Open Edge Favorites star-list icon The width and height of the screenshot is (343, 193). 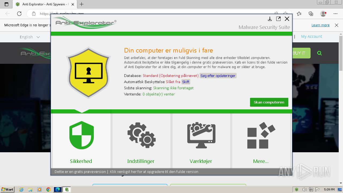point(299,14)
